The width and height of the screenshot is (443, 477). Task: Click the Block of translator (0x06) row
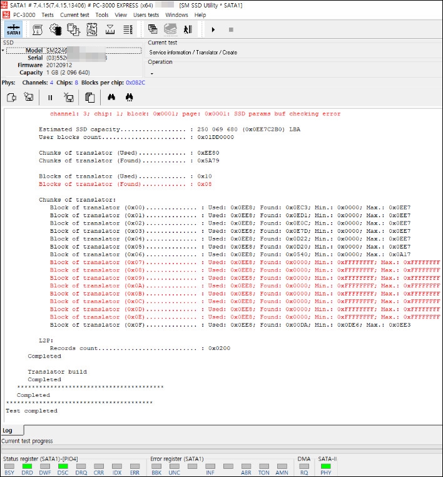point(230,254)
